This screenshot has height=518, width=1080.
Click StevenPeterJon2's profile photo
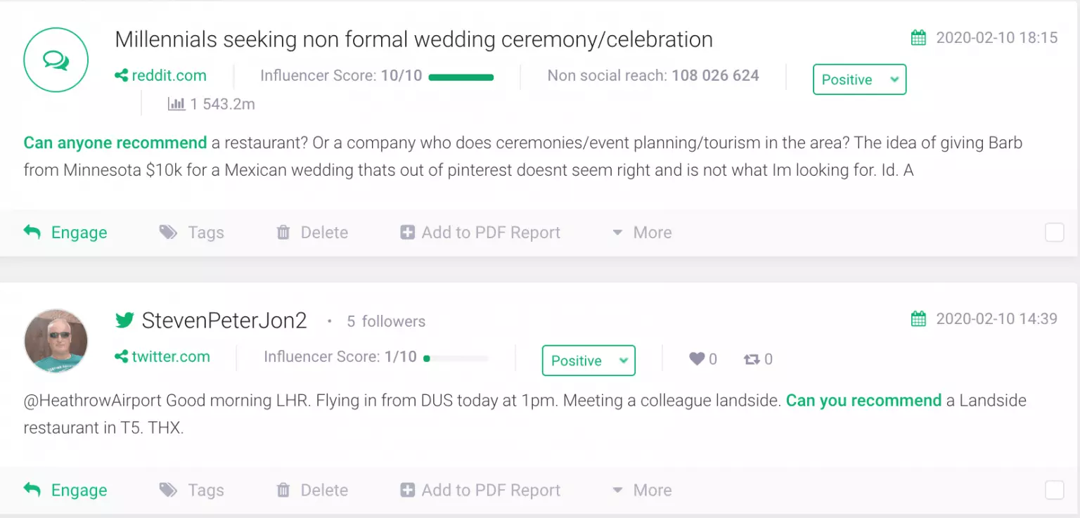(x=56, y=340)
